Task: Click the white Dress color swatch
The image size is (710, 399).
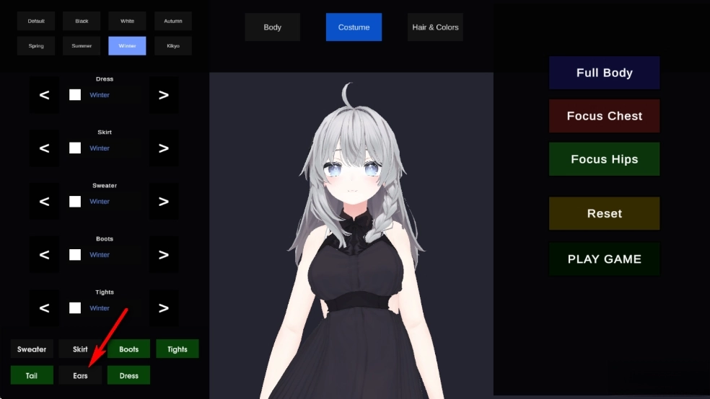Action: point(75,95)
